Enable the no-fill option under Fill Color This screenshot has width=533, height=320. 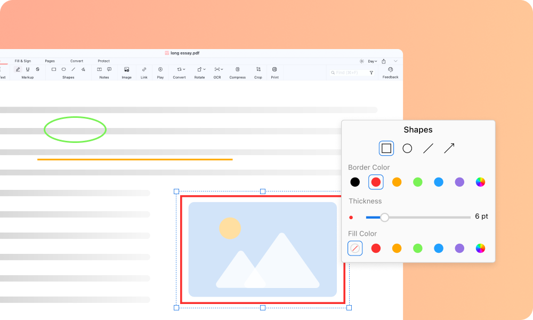[x=355, y=248]
